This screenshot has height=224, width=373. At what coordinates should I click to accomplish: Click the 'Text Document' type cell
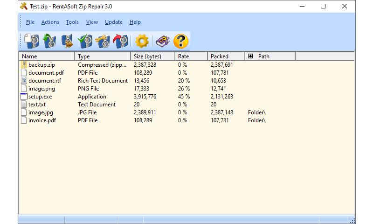click(x=97, y=104)
